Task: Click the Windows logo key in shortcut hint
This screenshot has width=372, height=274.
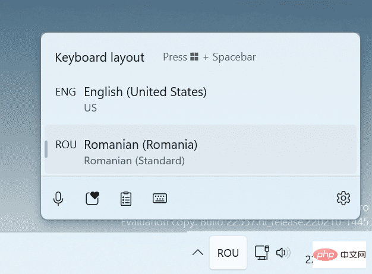Action: coord(194,58)
